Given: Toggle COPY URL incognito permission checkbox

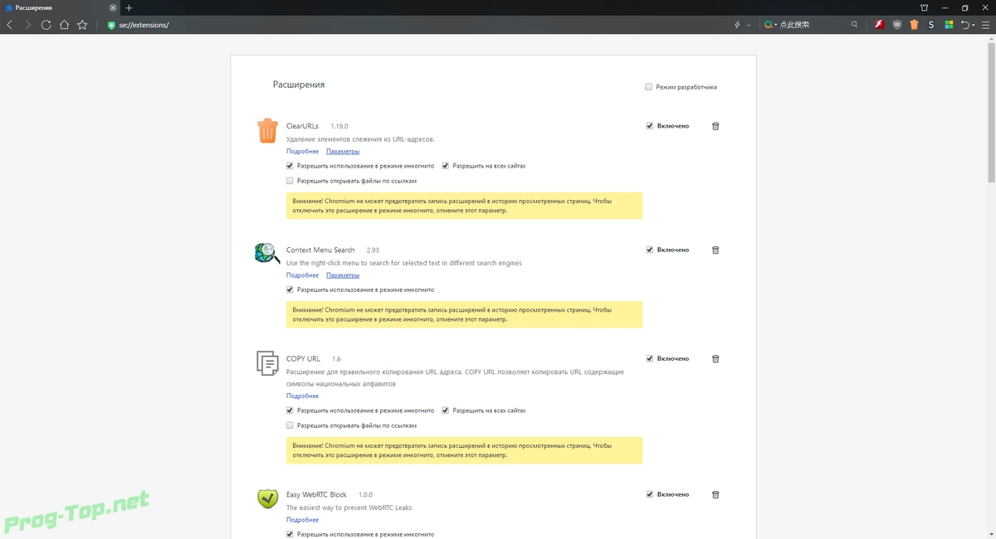Looking at the screenshot, I should tap(290, 410).
